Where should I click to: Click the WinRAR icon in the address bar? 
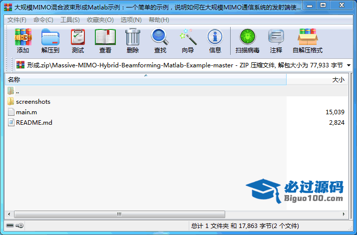tap(20, 65)
